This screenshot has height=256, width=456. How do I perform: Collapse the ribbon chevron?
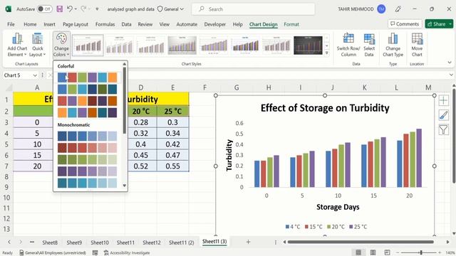pyautogui.click(x=450, y=63)
